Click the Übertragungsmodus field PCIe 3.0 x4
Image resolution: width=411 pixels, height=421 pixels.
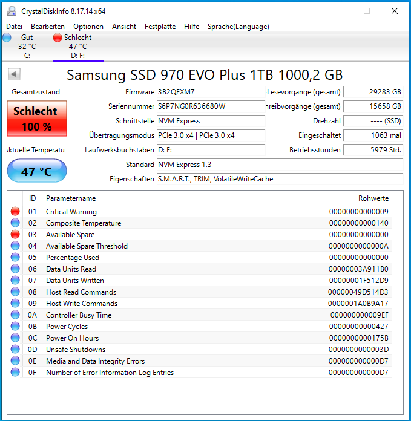(211, 135)
